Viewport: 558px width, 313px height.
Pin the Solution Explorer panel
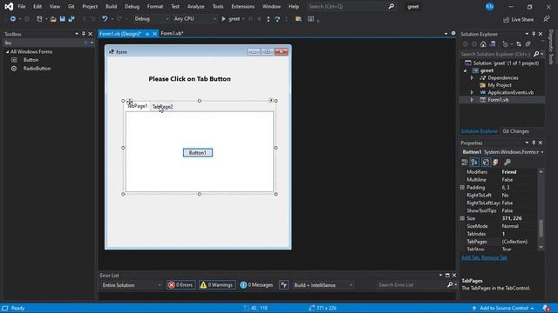[534, 34]
